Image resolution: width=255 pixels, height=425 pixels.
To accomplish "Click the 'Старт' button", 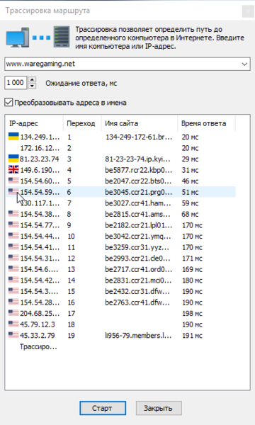I will tap(103, 408).
